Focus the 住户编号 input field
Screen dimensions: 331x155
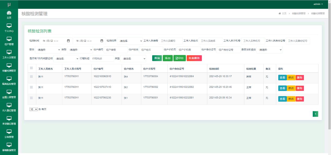(116, 50)
